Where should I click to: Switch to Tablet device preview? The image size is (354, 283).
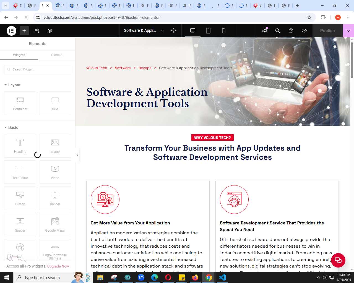pos(208,31)
